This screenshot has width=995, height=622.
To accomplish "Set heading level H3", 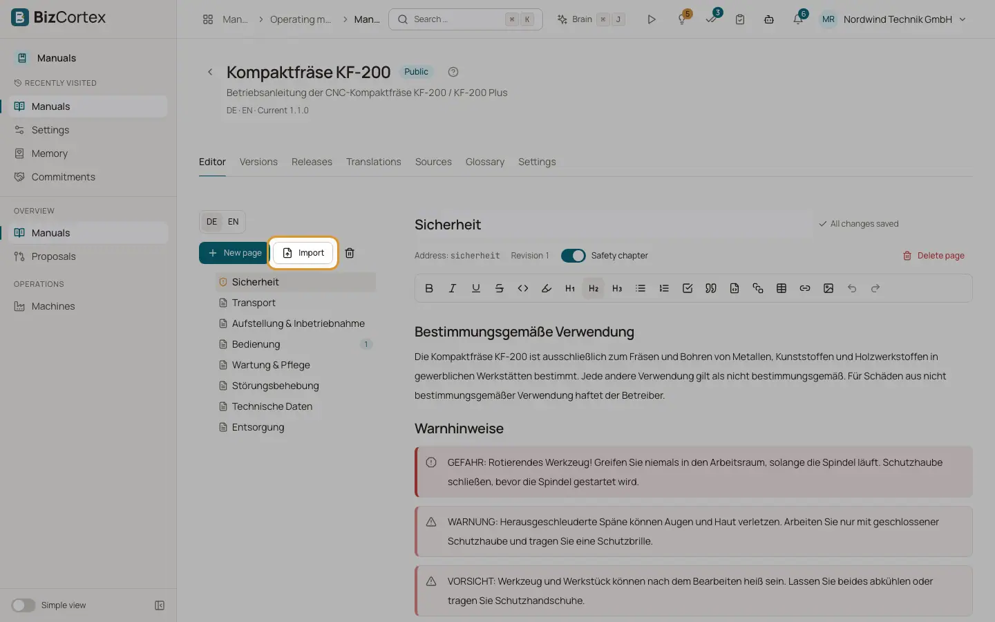I will click(x=617, y=288).
